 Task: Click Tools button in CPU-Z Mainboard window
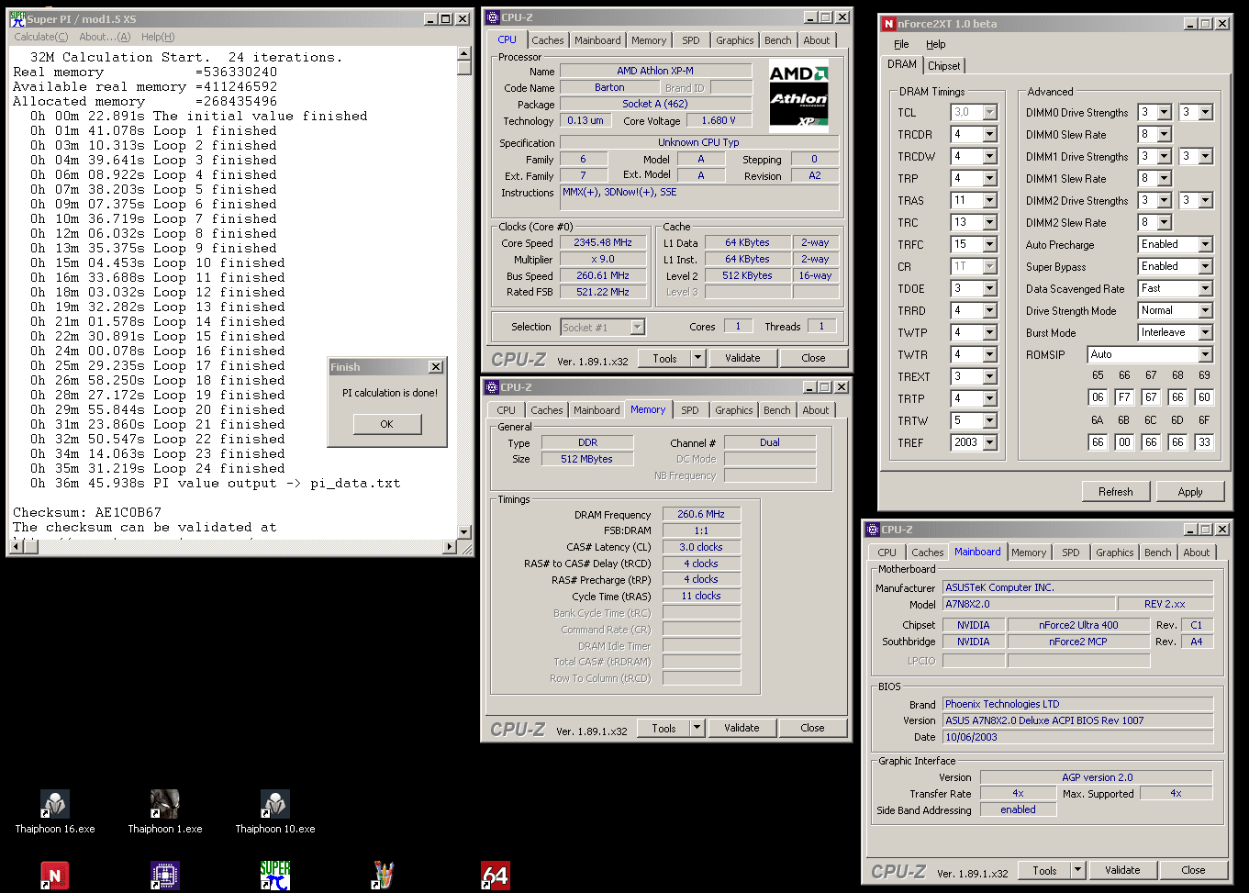[x=1044, y=870]
